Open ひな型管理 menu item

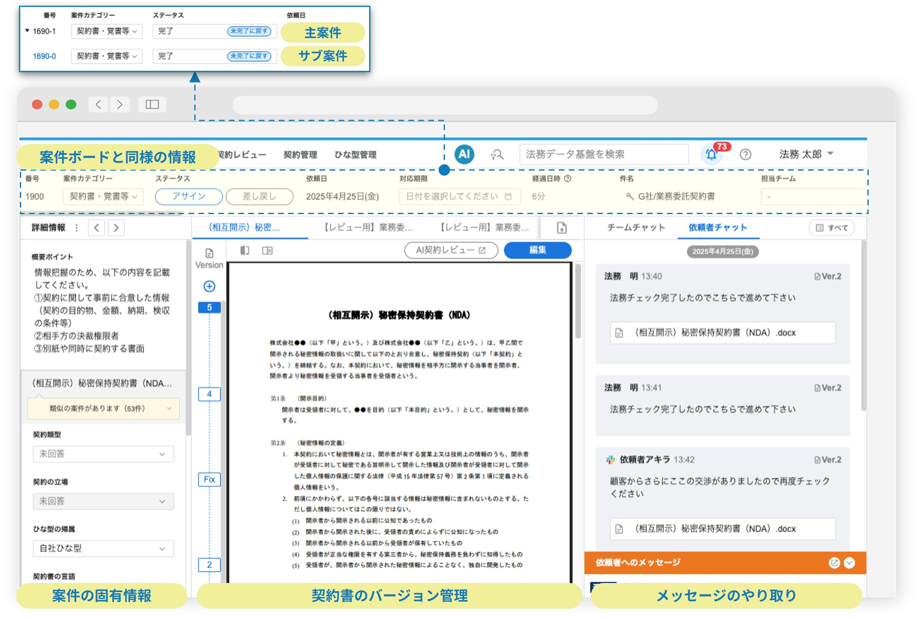point(355,155)
